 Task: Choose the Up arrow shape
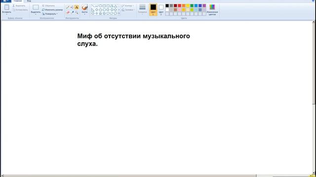tap(116, 10)
